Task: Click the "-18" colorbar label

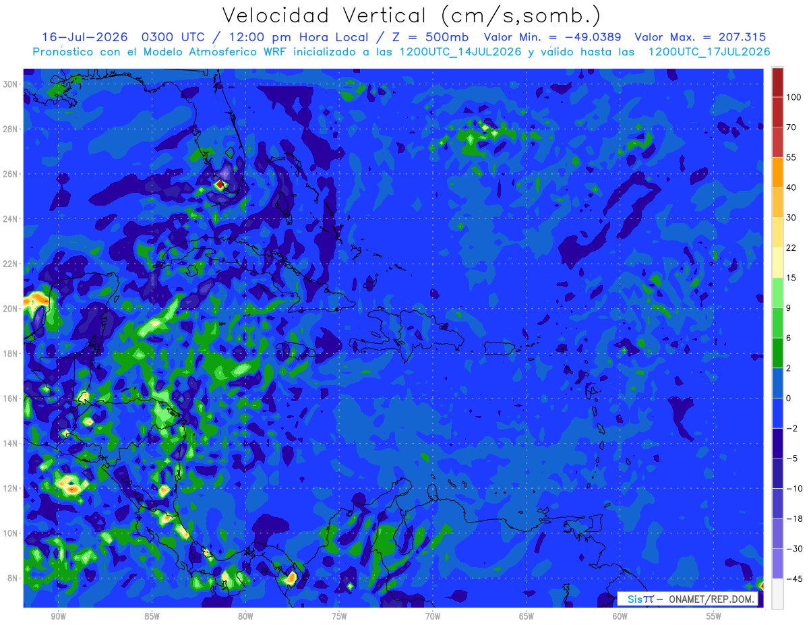Action: (794, 519)
